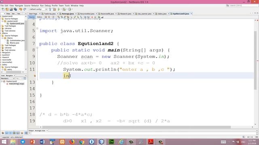Collapse the JDemo package node
The width and height of the screenshot is (259, 145).
click(x=2, y=38)
